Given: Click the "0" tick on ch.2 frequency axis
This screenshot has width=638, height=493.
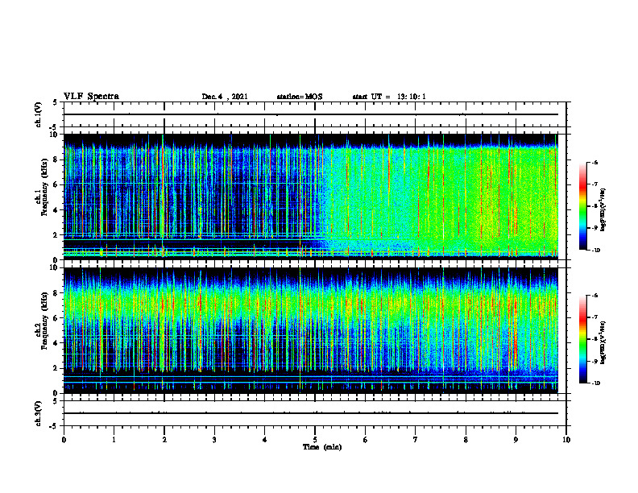Looking at the screenshot, I should point(56,393).
